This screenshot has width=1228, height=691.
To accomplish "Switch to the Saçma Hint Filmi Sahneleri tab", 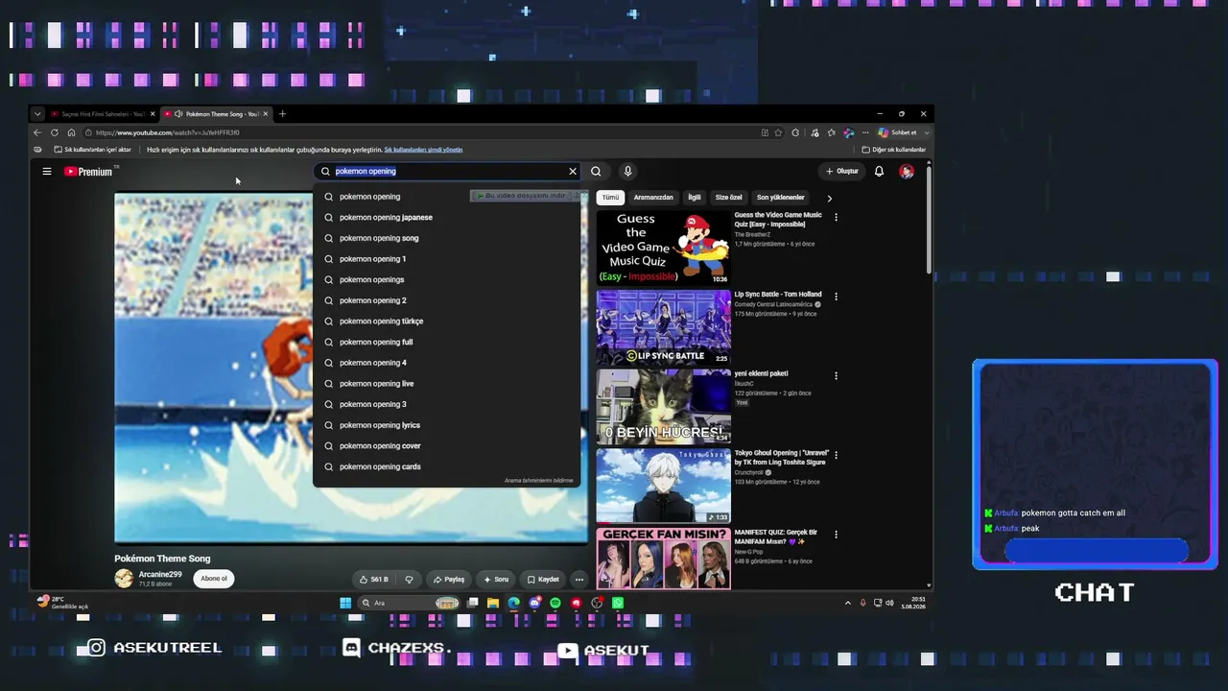I will 103,114.
